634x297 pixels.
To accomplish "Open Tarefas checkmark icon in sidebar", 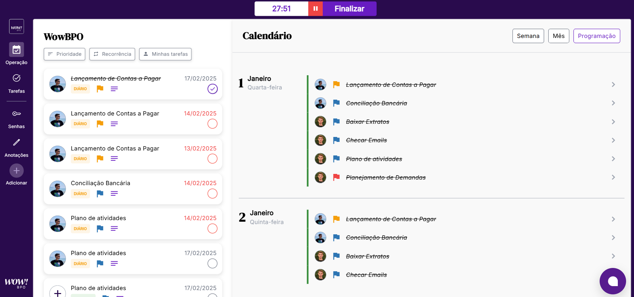I will coord(17,78).
